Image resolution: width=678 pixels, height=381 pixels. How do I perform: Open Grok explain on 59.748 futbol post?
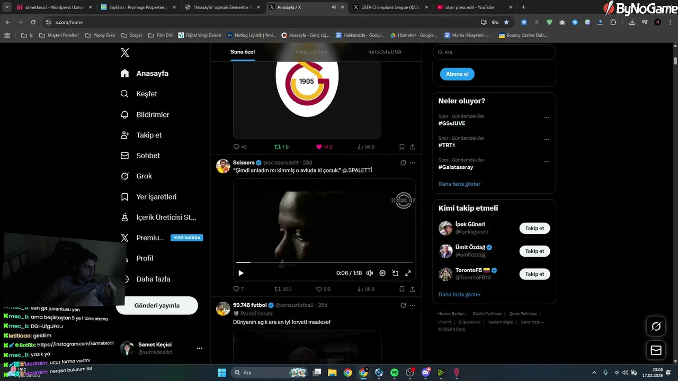click(x=403, y=305)
